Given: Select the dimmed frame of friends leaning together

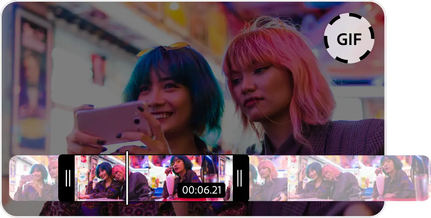Looking at the screenshot, I should tap(323, 178).
